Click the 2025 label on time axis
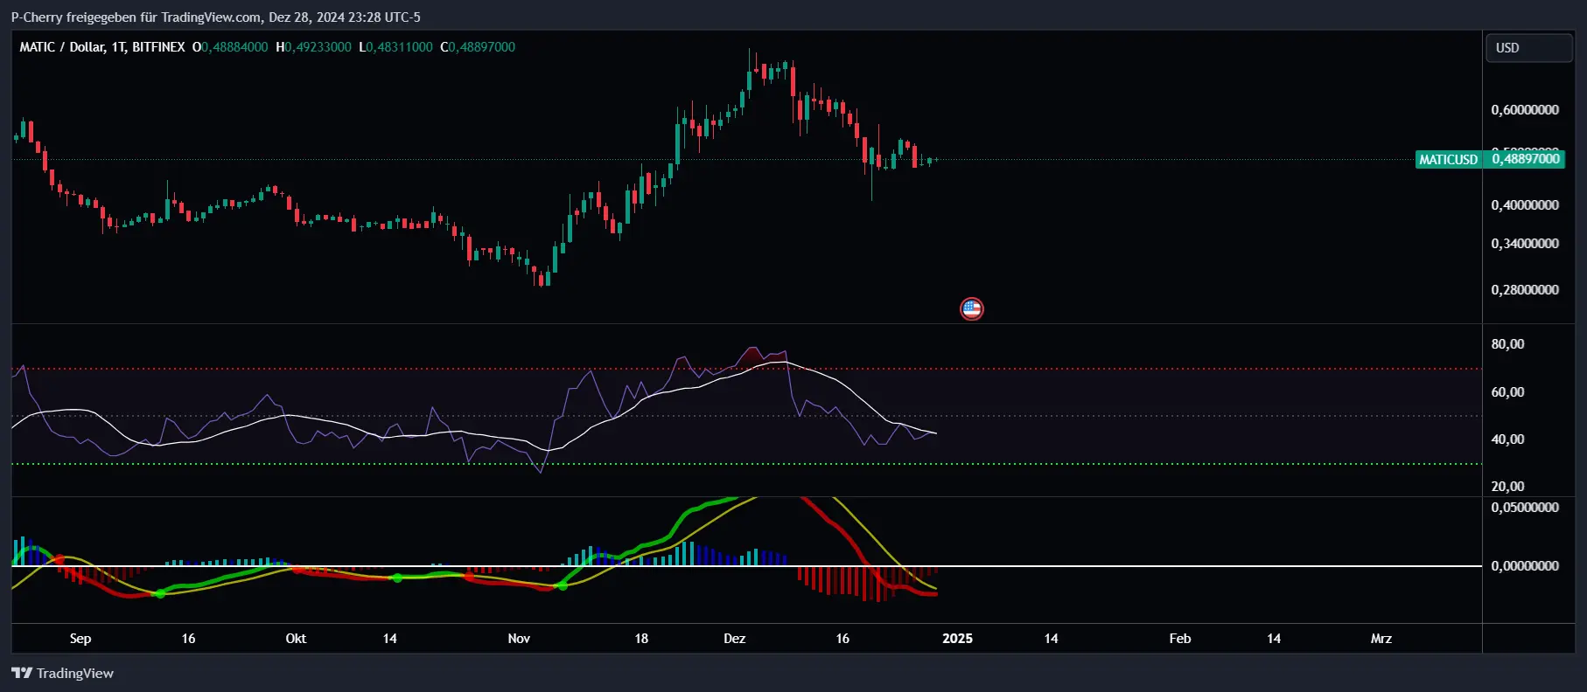The height and width of the screenshot is (692, 1587). pyautogui.click(x=957, y=639)
